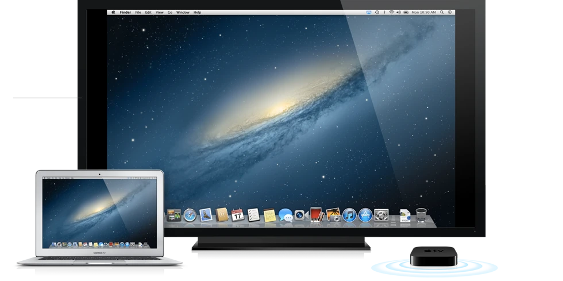The height and width of the screenshot is (281, 563).
Task: Open the Apple menu
Action: point(114,12)
